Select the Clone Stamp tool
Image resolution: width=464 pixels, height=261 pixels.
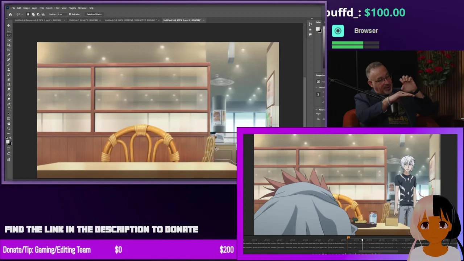point(9,70)
